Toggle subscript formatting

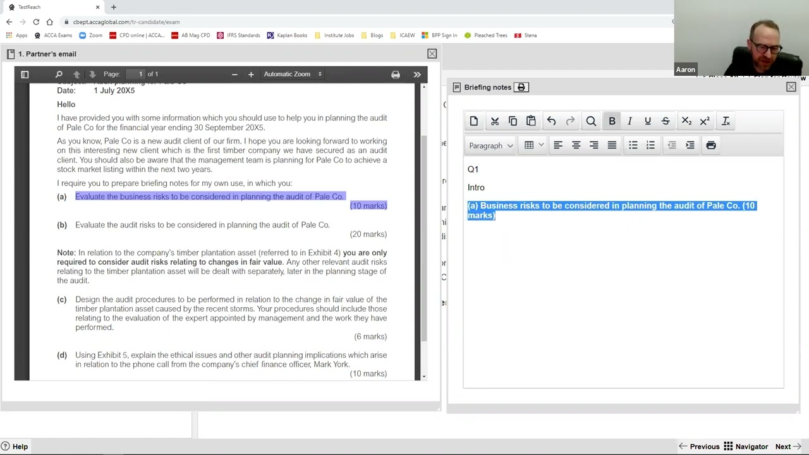pos(686,121)
